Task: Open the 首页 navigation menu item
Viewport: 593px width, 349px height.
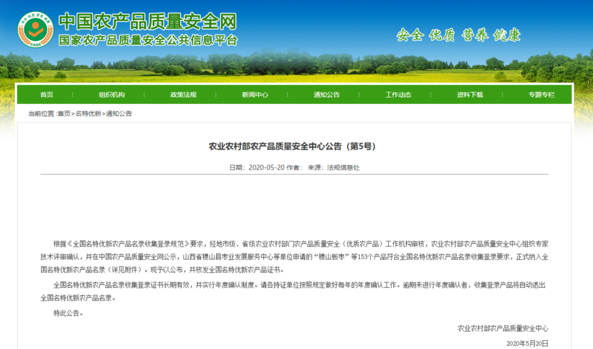Action: (47, 94)
